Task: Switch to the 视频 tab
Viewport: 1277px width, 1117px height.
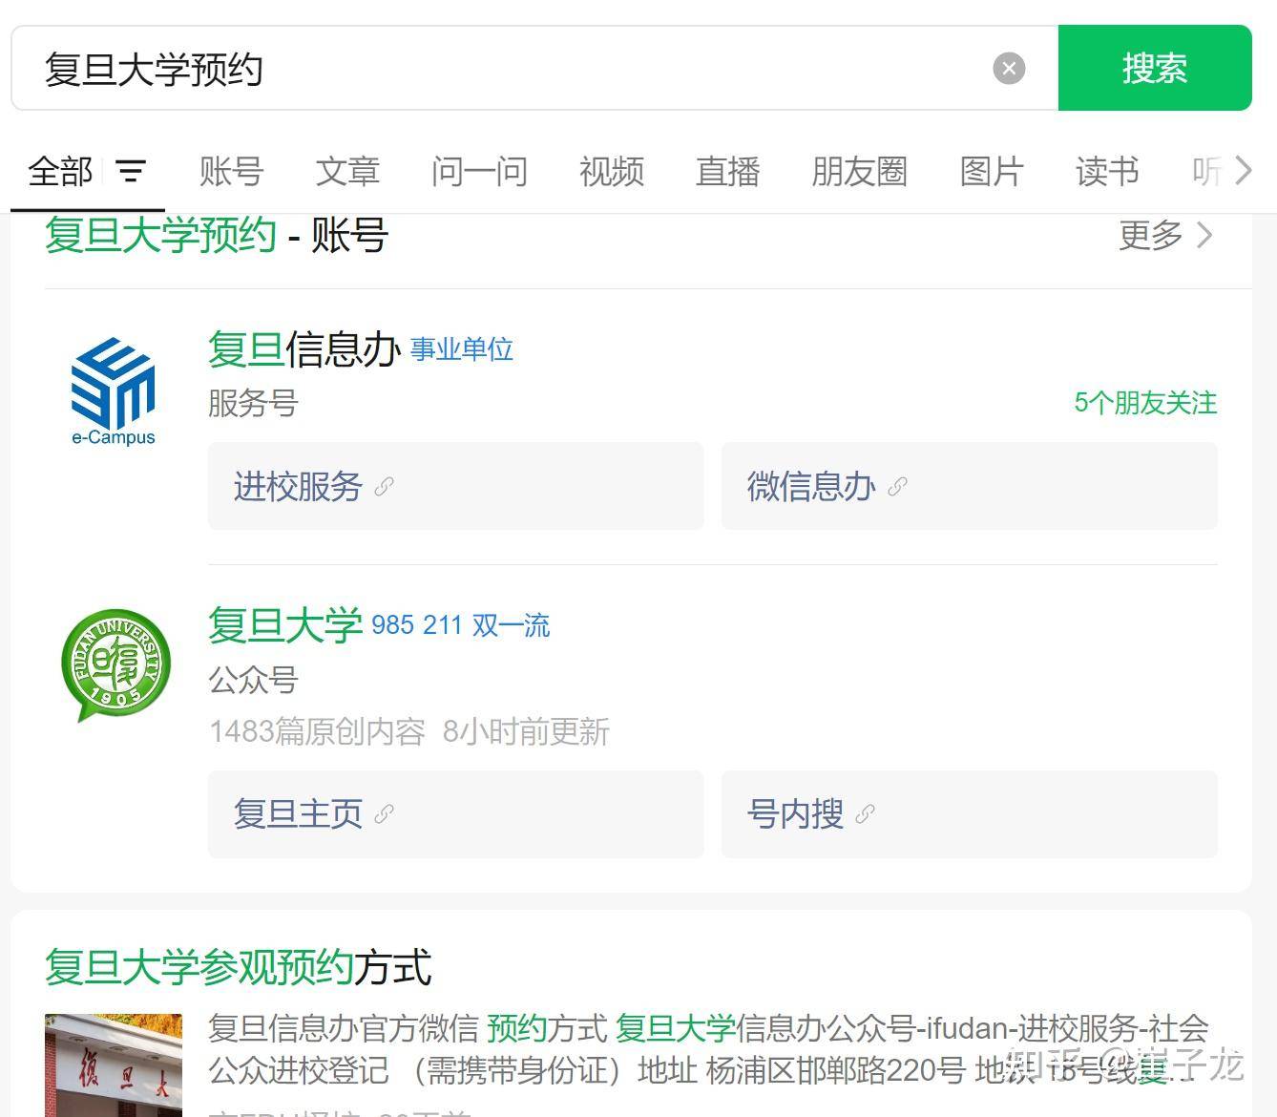Action: [612, 172]
